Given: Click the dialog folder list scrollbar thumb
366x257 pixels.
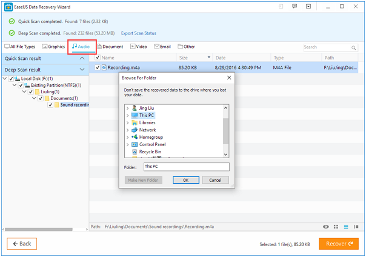Looking at the screenshot, I should tap(225, 131).
